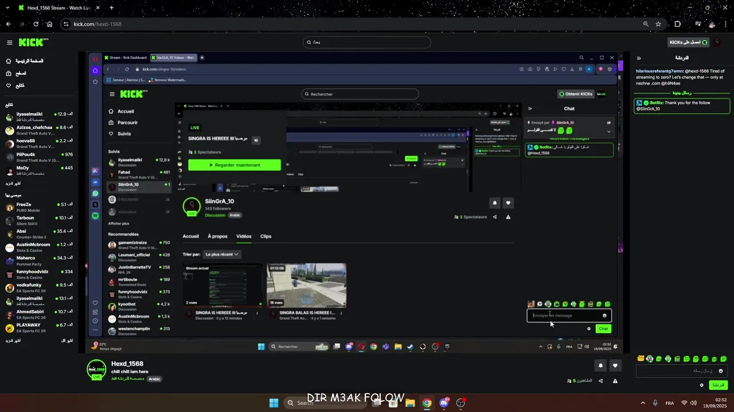Open File Explorer from the taskbar
Viewport: 734px width, 412px height.
click(410, 403)
